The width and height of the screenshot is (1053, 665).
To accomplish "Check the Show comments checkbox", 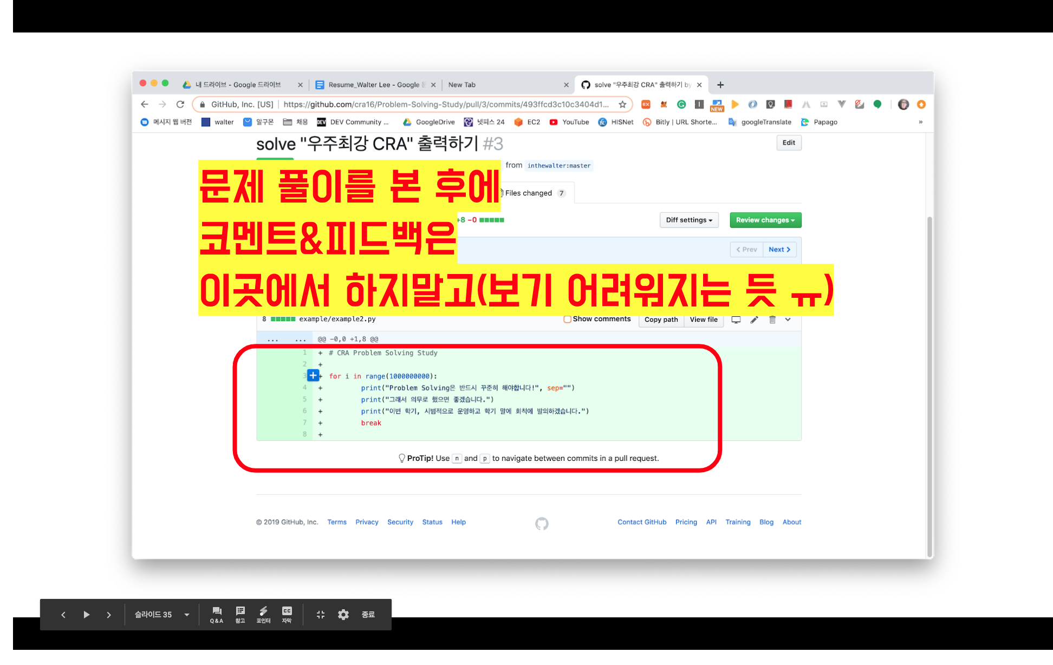I will [x=567, y=319].
